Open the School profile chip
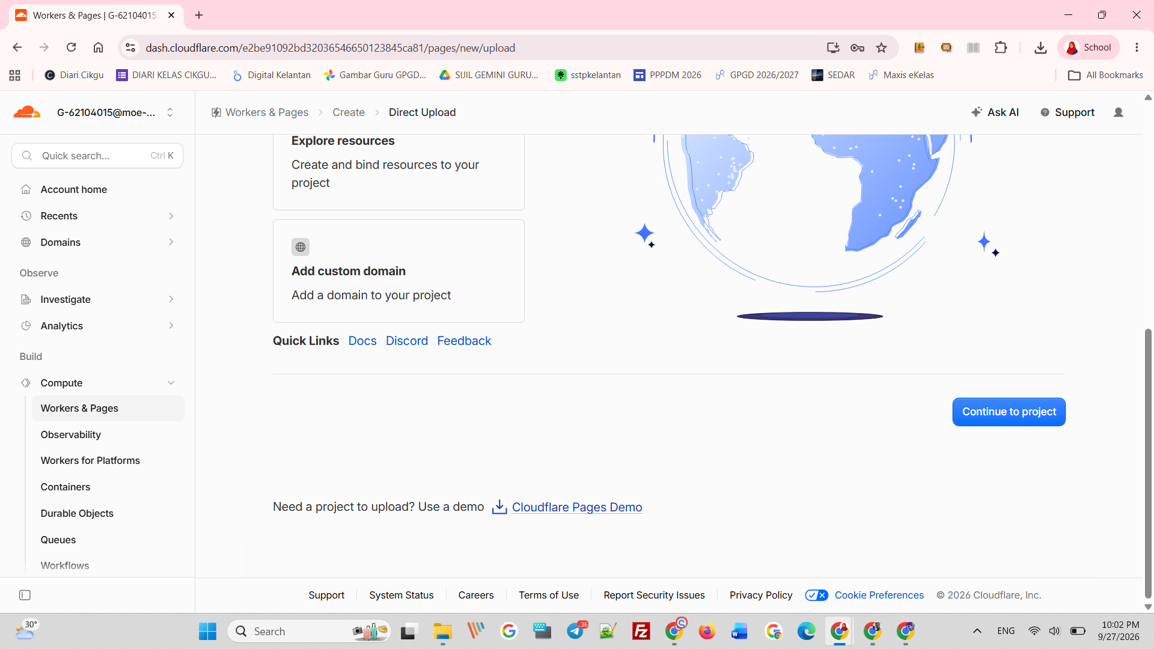1154x649 pixels. tap(1088, 47)
